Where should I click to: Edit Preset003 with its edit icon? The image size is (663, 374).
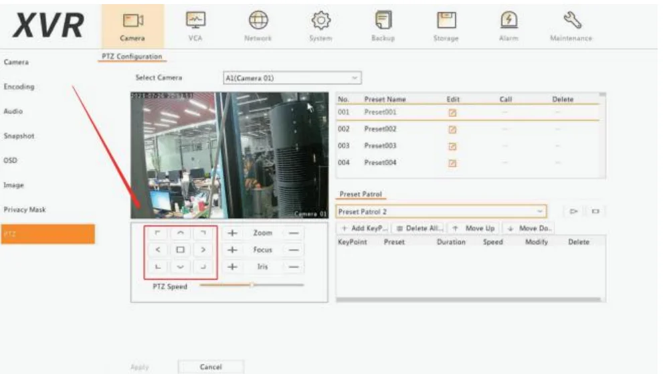[452, 147]
